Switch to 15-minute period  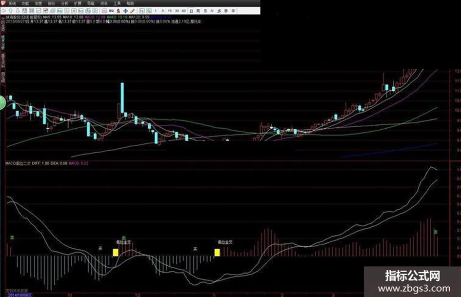click(170, 11)
